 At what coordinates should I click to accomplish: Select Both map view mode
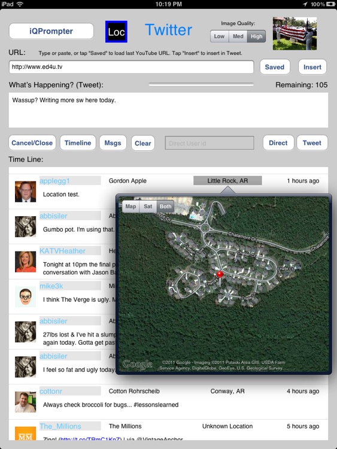(x=165, y=207)
